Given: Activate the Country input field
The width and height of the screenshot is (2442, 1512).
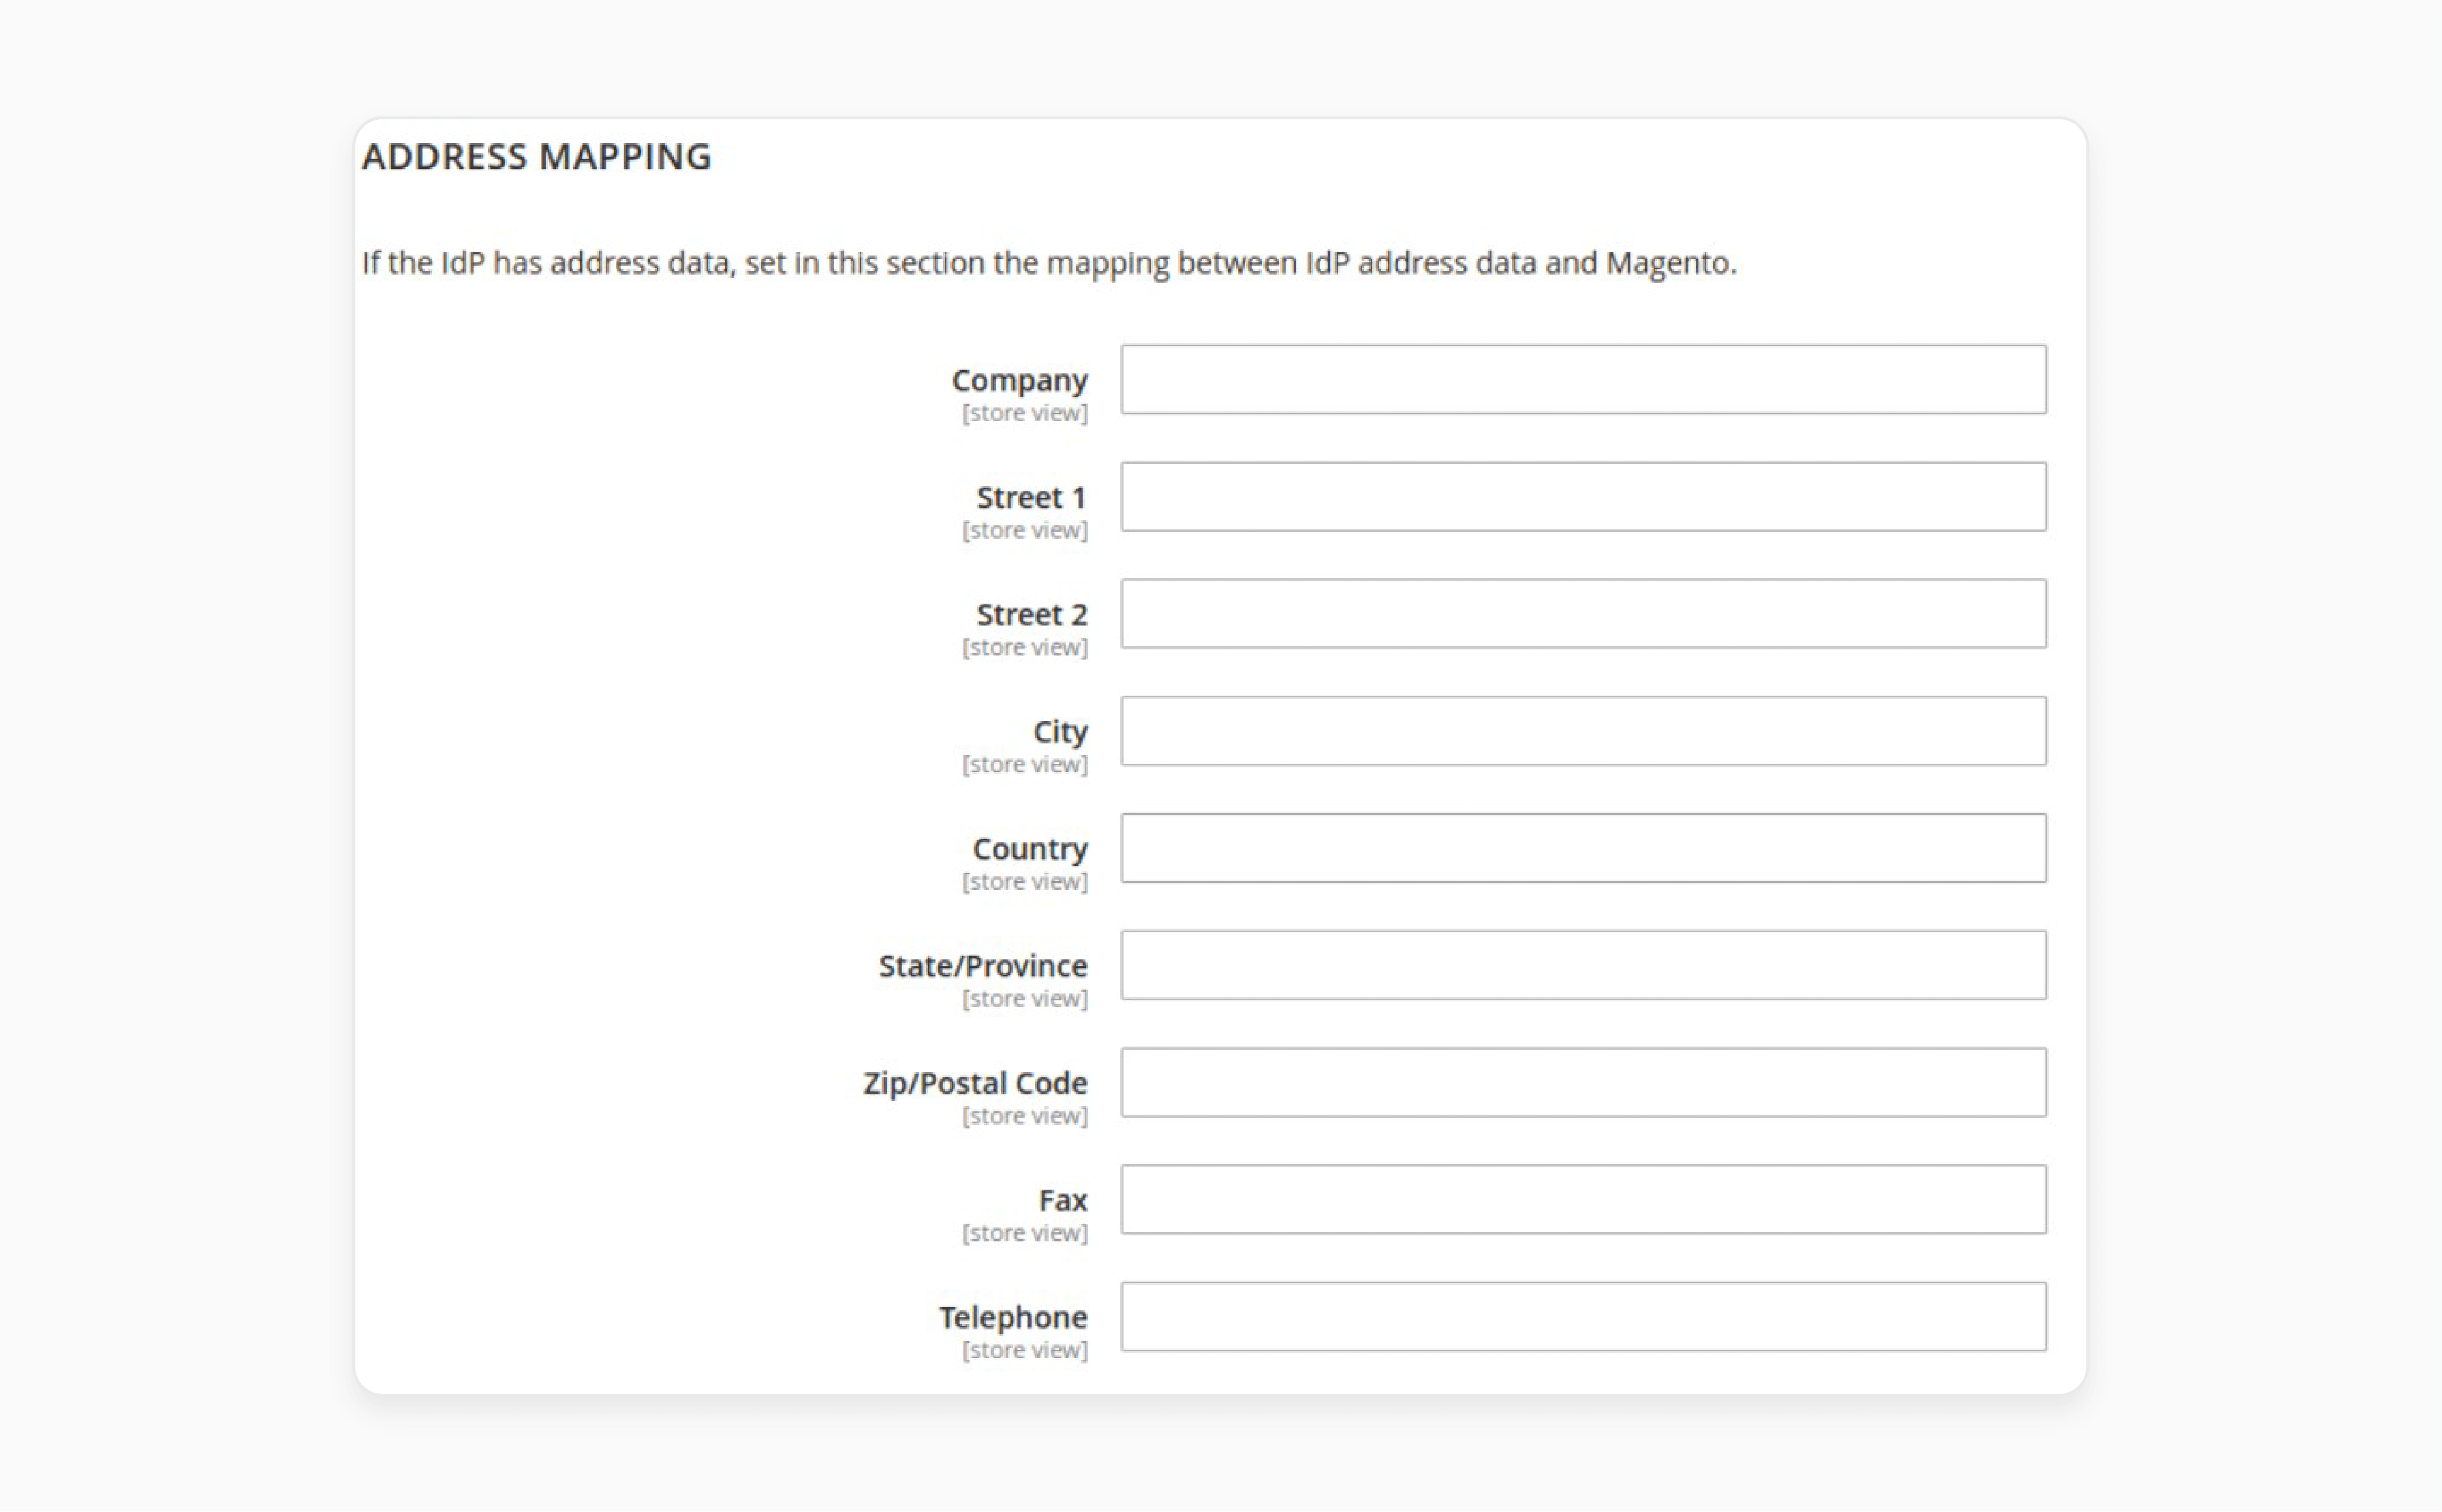Looking at the screenshot, I should (x=1583, y=848).
